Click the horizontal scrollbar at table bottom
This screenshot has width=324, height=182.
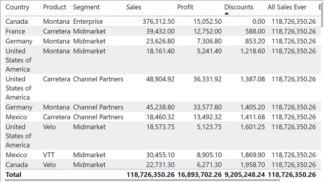tap(142, 180)
